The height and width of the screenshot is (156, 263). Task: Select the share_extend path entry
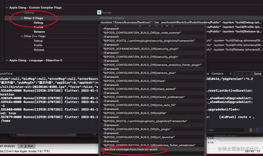139,89
